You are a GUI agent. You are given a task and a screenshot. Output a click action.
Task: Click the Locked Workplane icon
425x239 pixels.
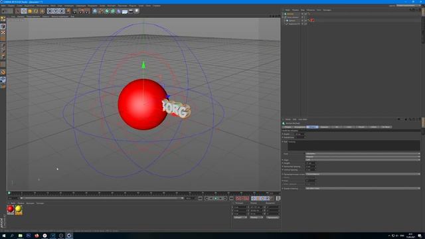(x=3, y=80)
